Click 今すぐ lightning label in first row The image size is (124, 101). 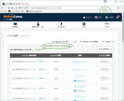tap(43, 62)
